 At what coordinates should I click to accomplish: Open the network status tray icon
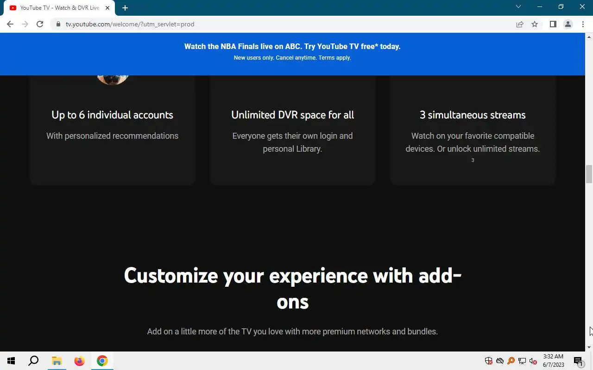click(x=522, y=361)
